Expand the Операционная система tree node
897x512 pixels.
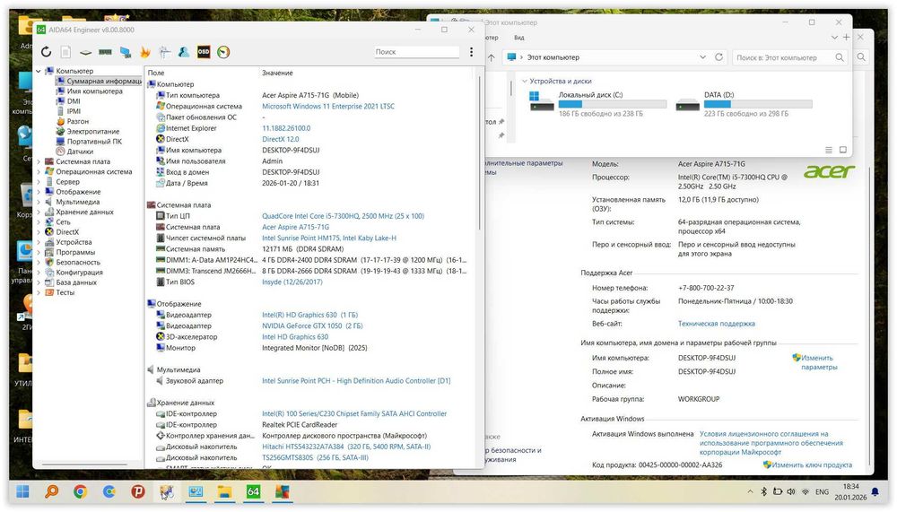[39, 171]
